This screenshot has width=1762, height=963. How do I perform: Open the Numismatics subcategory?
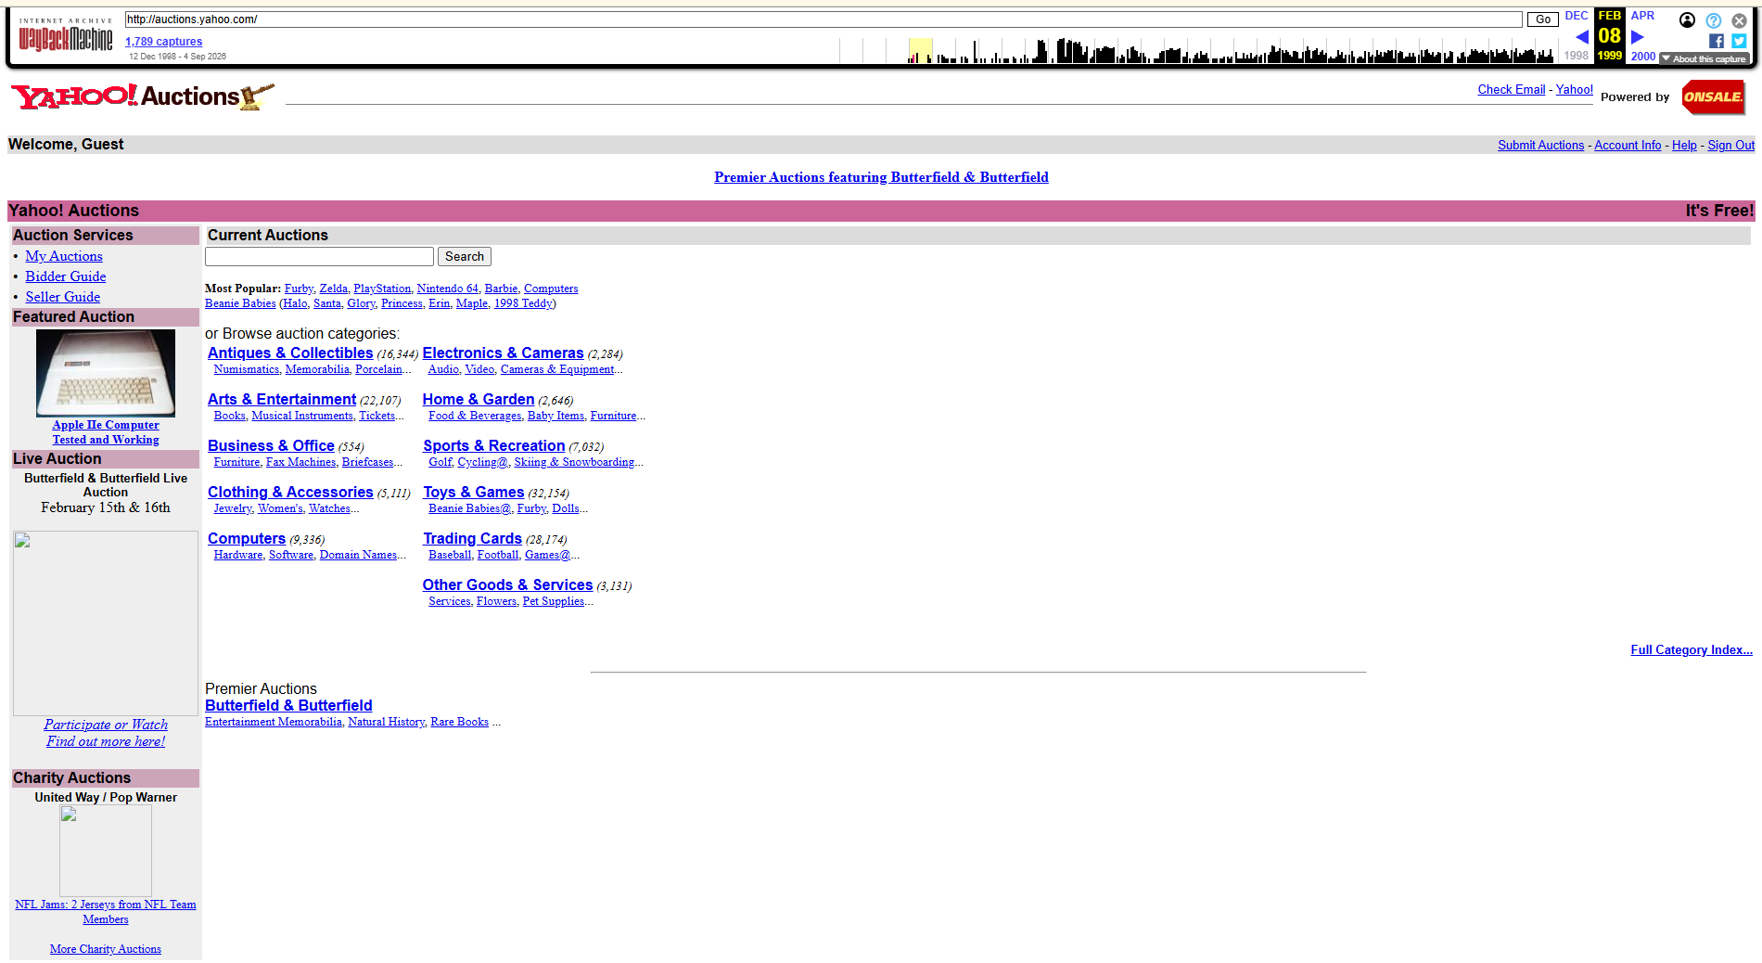tap(246, 369)
